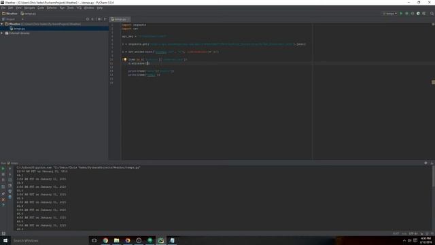Click the Scroll from Source target icon
The width and height of the screenshot is (435, 245).
(x=88, y=19)
